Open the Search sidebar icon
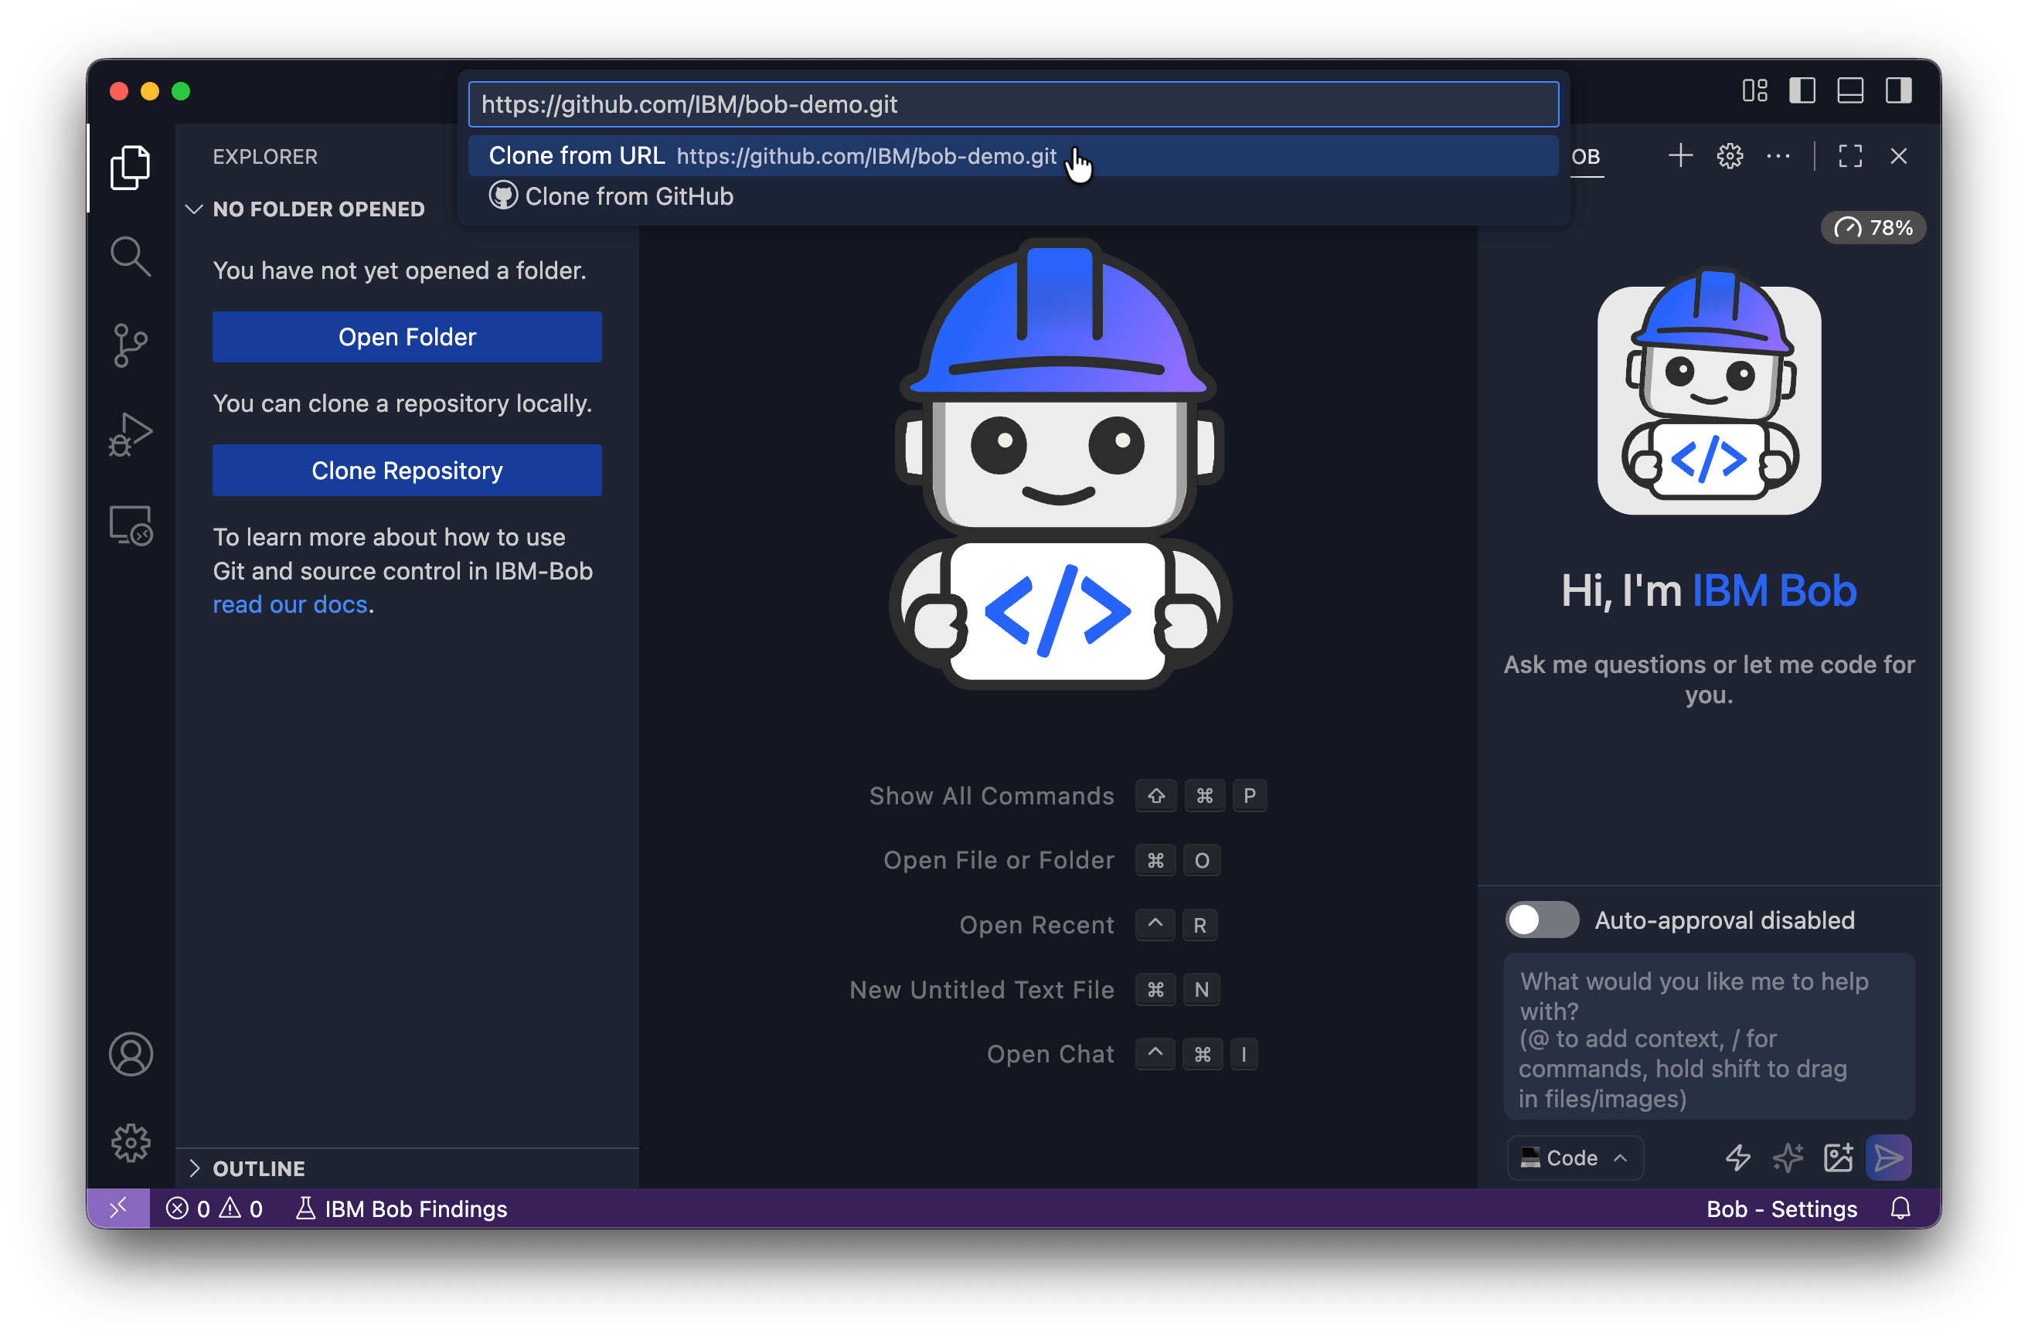The width and height of the screenshot is (2028, 1343). pos(130,256)
